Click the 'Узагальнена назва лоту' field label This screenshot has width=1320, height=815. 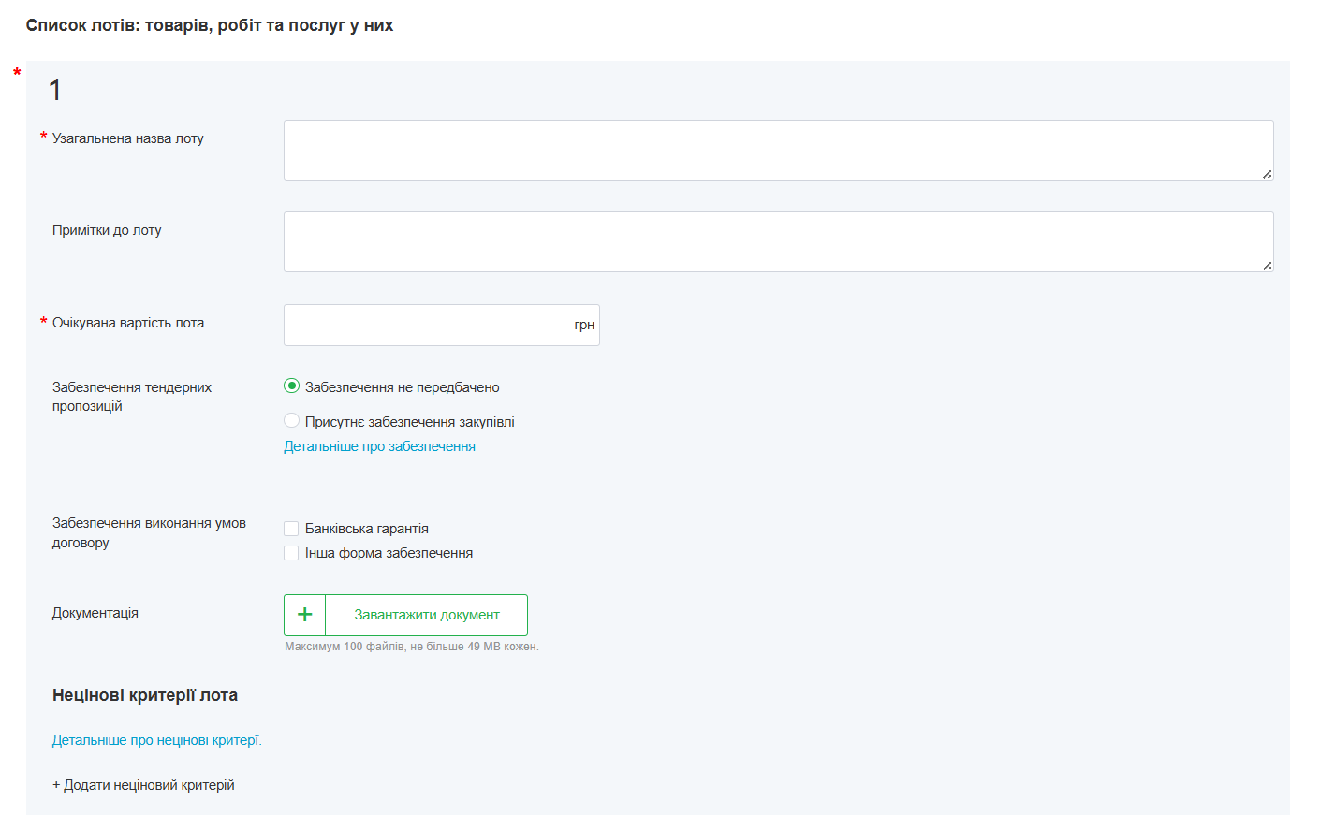pos(127,138)
